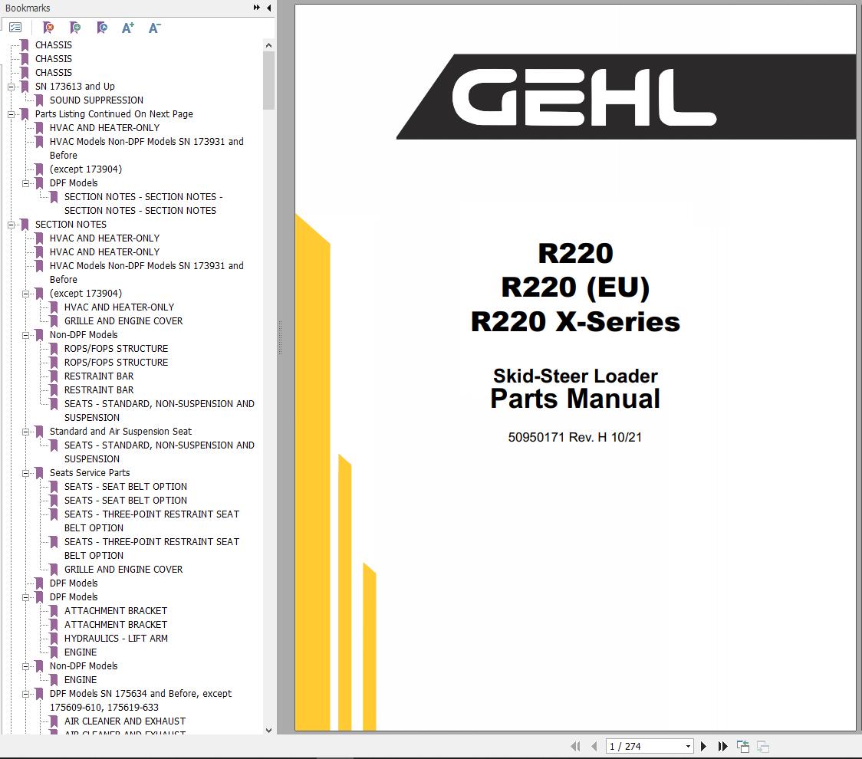Collapse Parts Listing Continued On Next Page node
The height and width of the screenshot is (759, 862).
11,114
